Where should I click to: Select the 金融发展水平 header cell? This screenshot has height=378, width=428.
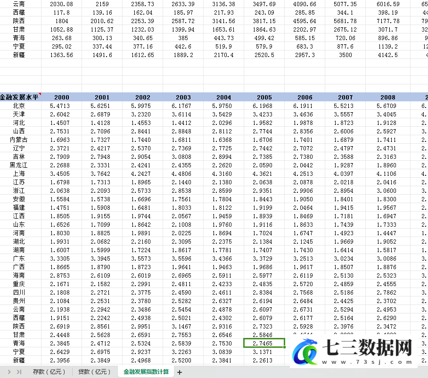pyautogui.click(x=19, y=97)
